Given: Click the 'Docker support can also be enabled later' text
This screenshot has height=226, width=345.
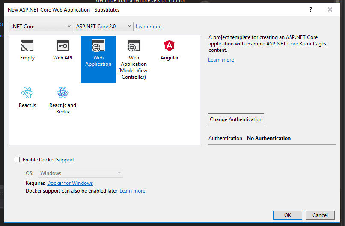Looking at the screenshot, I should click(x=71, y=191).
